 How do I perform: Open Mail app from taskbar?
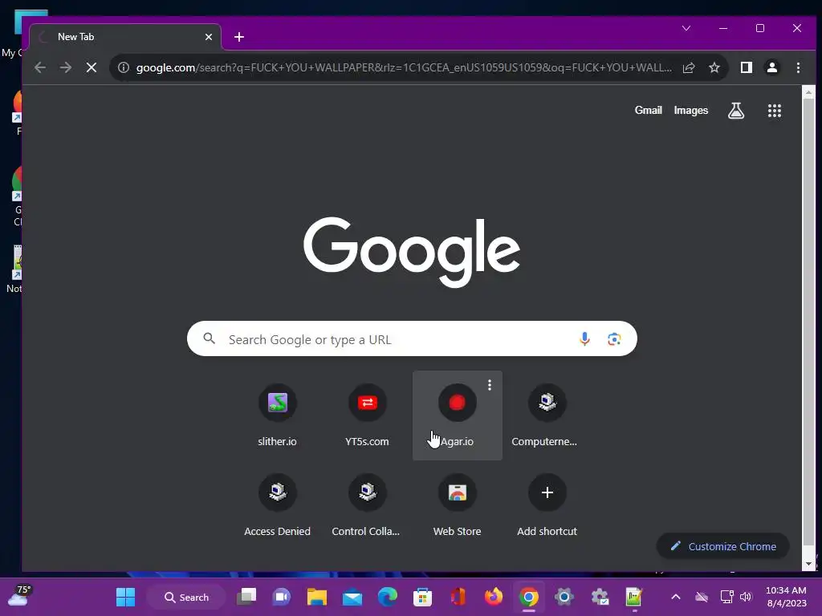352,597
